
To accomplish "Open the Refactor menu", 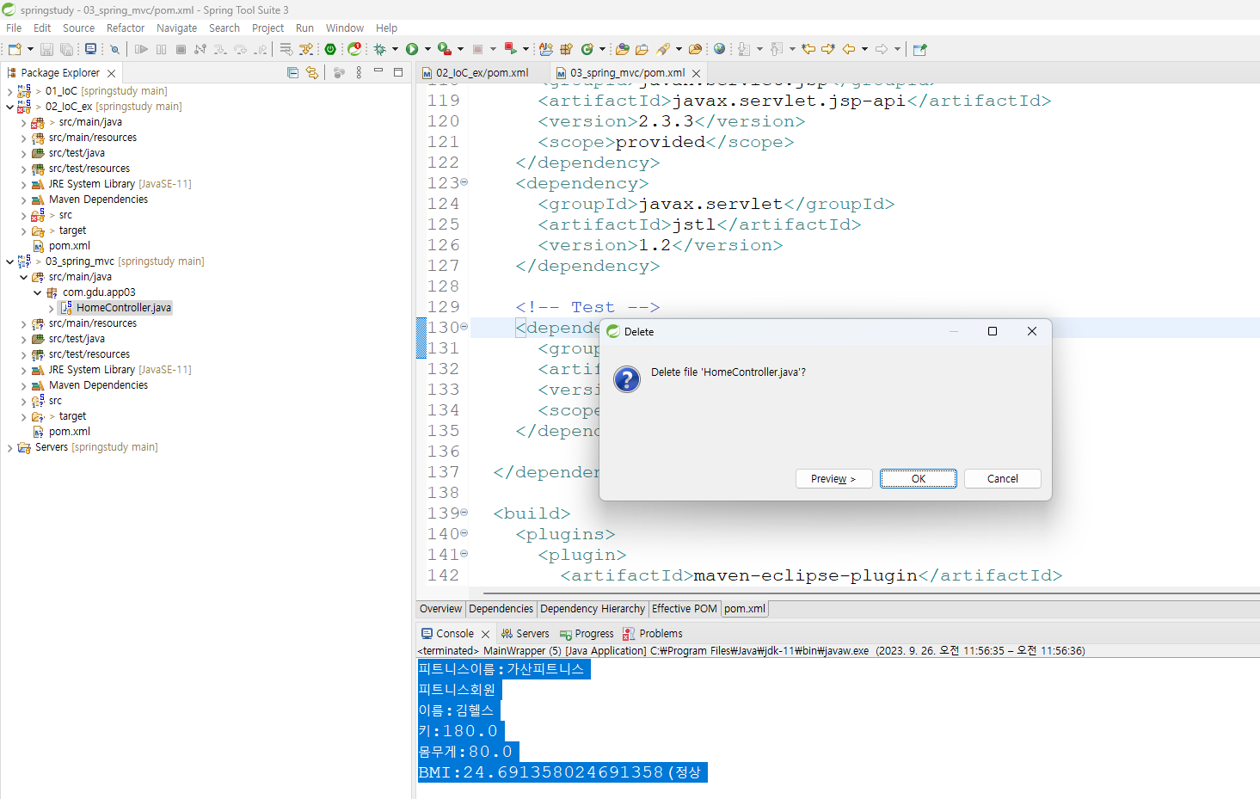I will coord(126,28).
